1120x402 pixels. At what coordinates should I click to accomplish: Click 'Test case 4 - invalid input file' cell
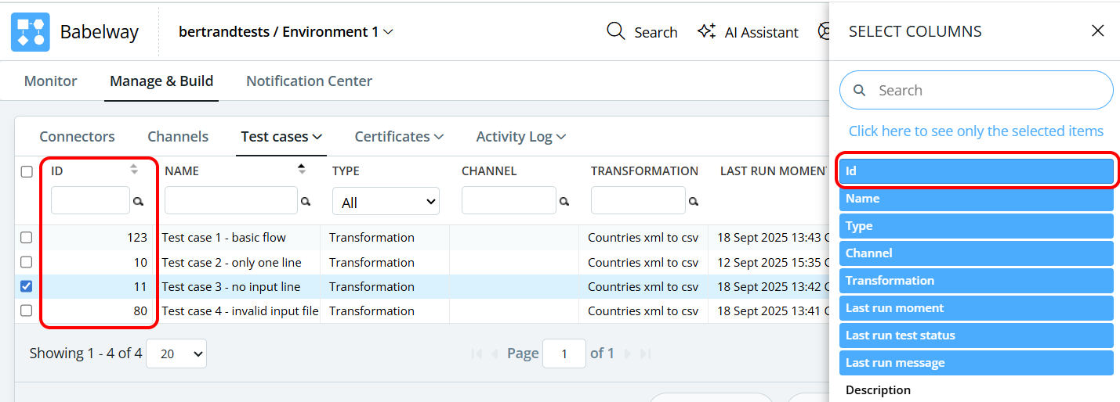pos(240,310)
